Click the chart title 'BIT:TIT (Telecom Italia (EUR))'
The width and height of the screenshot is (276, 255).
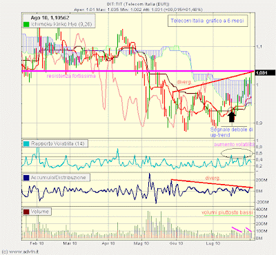tap(138, 4)
